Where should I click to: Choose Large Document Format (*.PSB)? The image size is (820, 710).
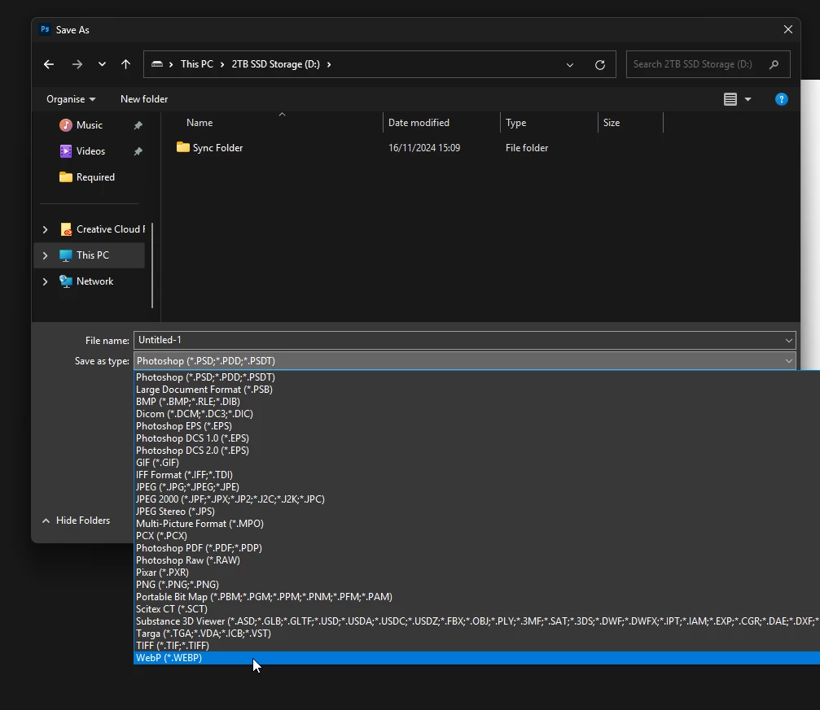pyautogui.click(x=477, y=390)
